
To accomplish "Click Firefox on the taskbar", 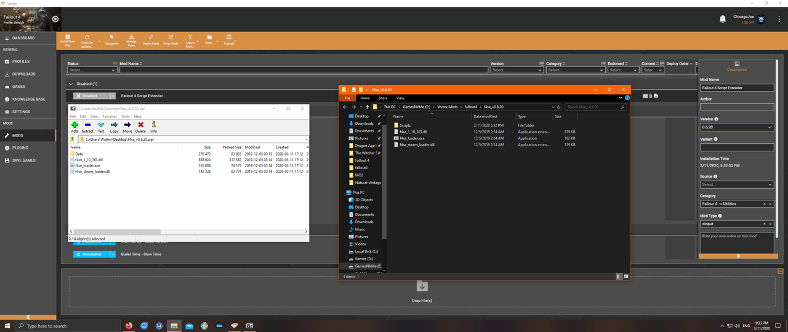I will pos(129,325).
